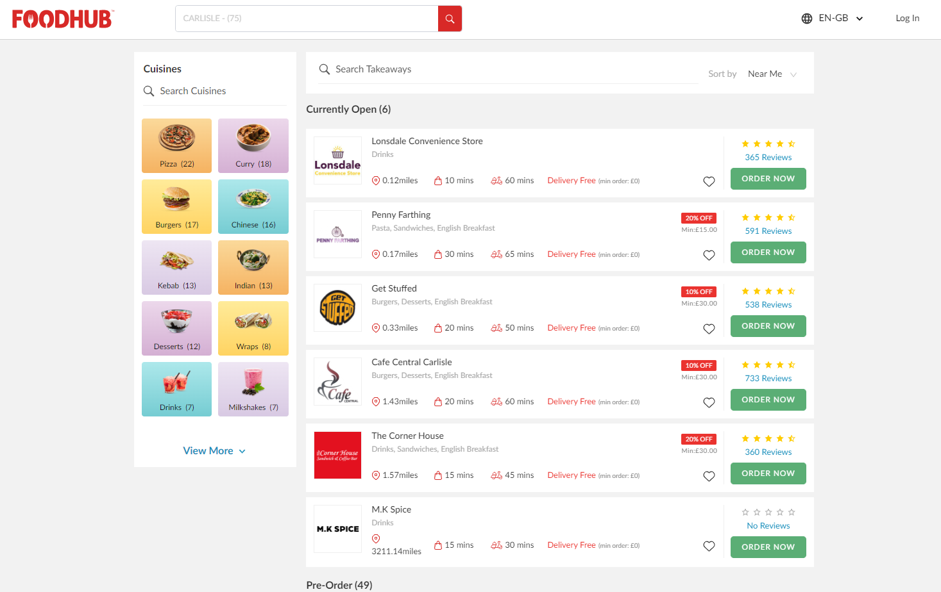941x592 pixels.
Task: Click the globe language icon
Action: [807, 19]
